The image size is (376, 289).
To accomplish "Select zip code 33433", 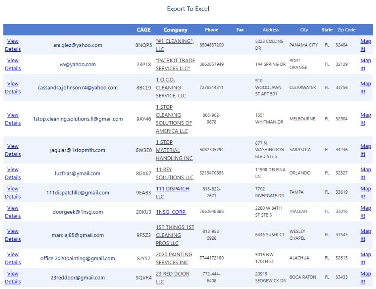I will coord(342,277).
